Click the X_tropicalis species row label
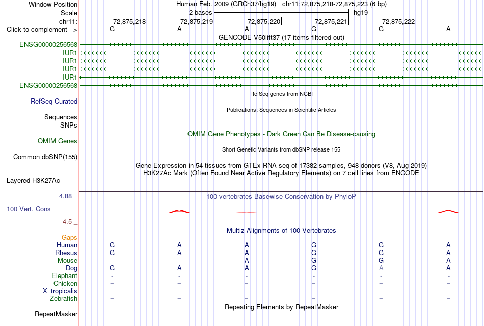 [x=60, y=291]
